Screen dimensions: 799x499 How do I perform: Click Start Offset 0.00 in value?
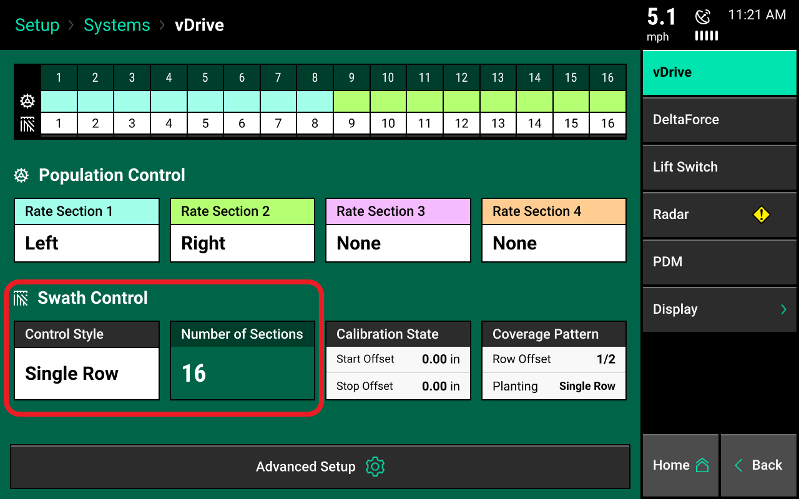(x=441, y=359)
